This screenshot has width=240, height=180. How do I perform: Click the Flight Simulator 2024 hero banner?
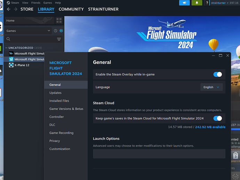[x=152, y=34]
